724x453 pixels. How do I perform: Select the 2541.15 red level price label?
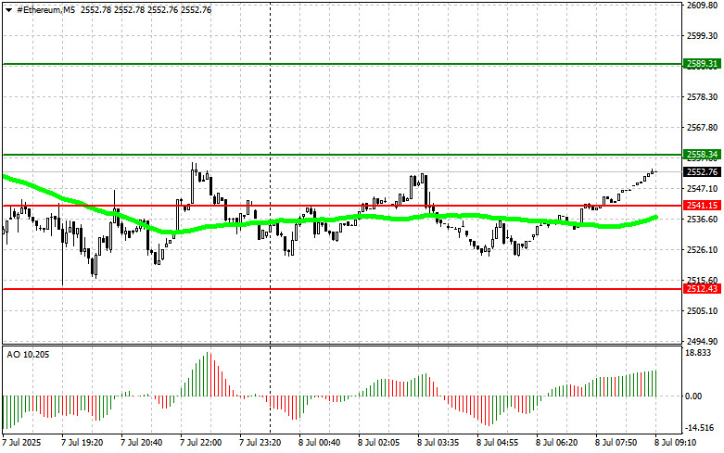[702, 206]
